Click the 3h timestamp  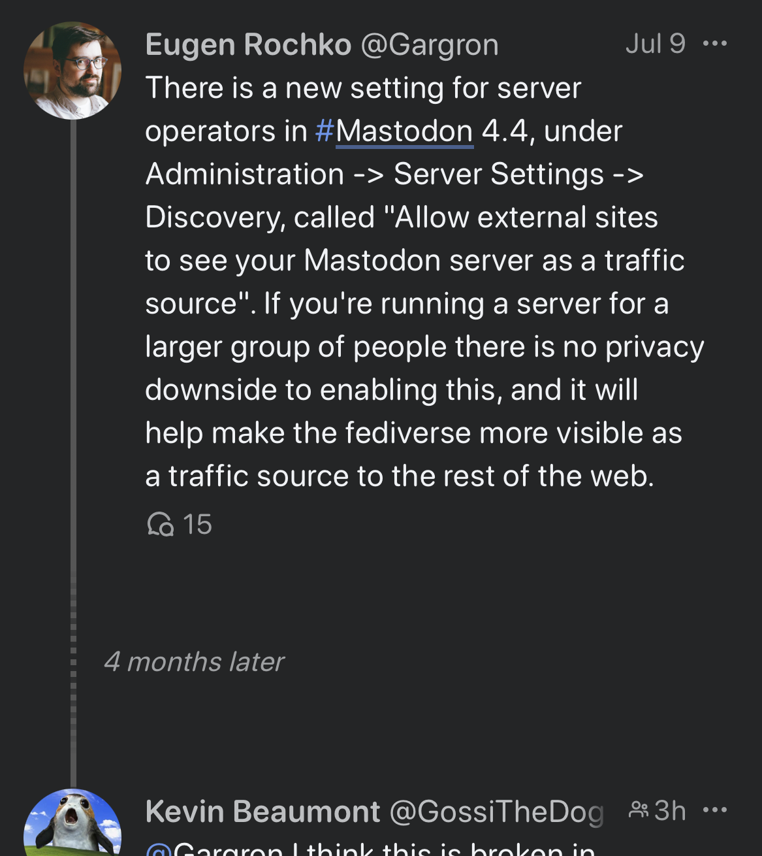670,811
